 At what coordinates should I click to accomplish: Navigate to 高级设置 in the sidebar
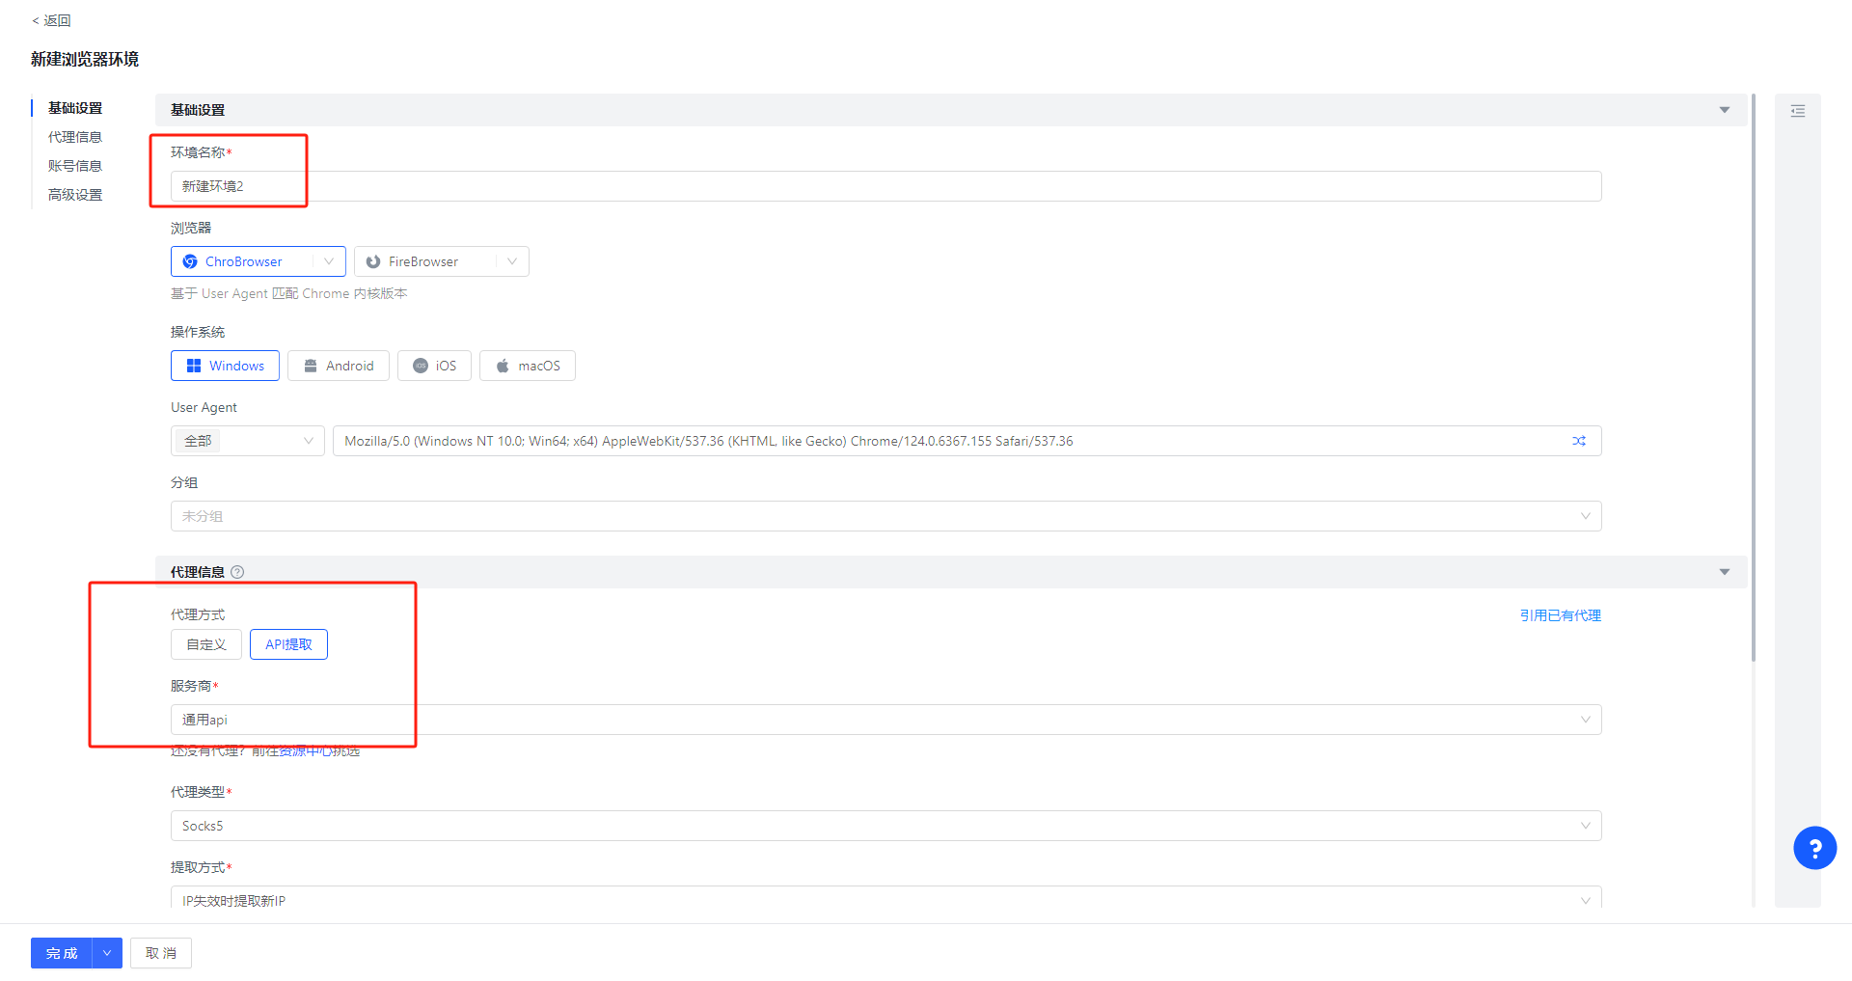coord(75,194)
